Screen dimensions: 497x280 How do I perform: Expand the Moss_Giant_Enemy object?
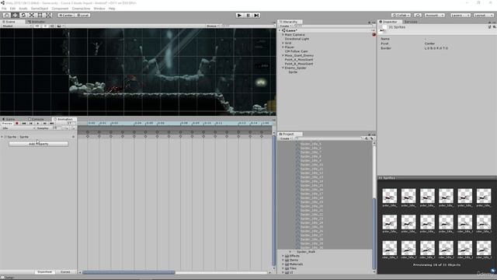pos(283,55)
